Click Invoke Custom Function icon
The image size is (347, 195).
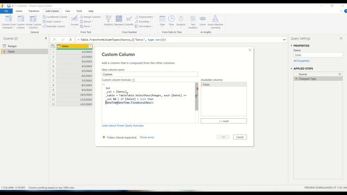click(x=34, y=22)
